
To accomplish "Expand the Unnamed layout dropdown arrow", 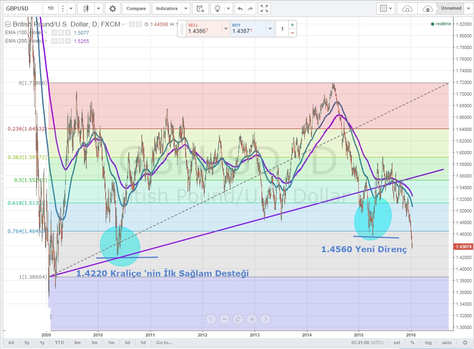I will click(469, 8).
